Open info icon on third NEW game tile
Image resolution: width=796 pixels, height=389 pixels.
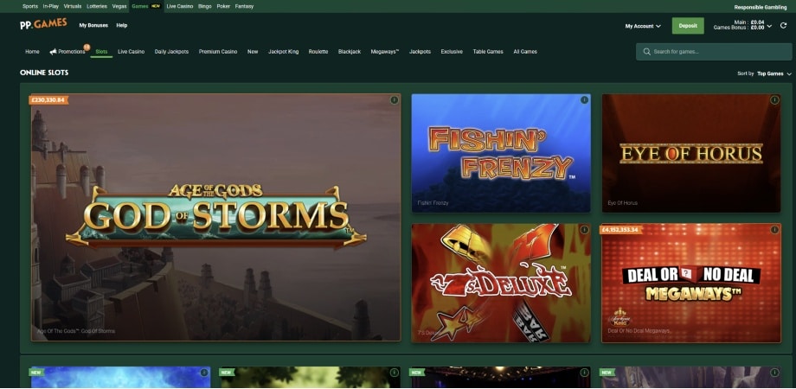584,373
